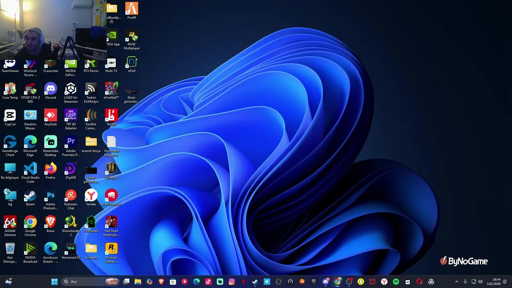The width and height of the screenshot is (512, 288).
Task: Open Riot İstemcisi desktop shortcut
Action: click(x=111, y=198)
